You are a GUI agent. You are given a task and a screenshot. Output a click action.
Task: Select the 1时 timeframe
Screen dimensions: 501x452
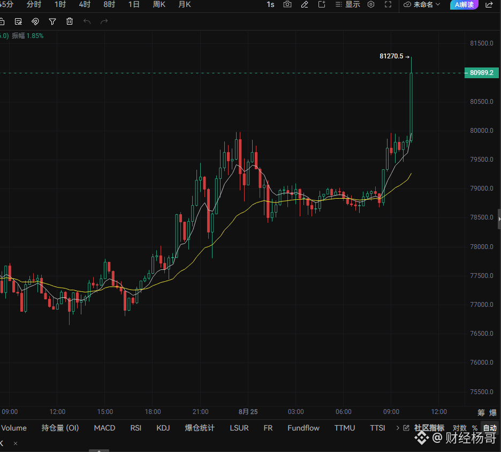pos(60,4)
